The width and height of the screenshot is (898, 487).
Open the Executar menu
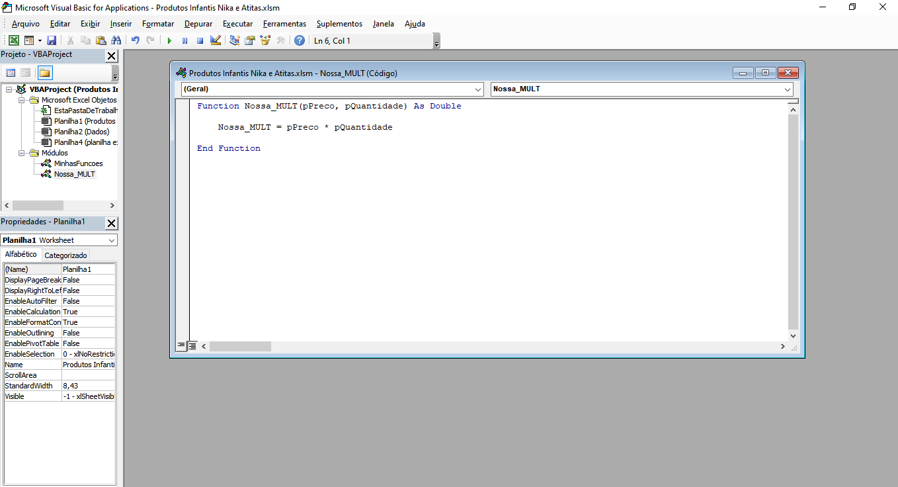coord(237,24)
